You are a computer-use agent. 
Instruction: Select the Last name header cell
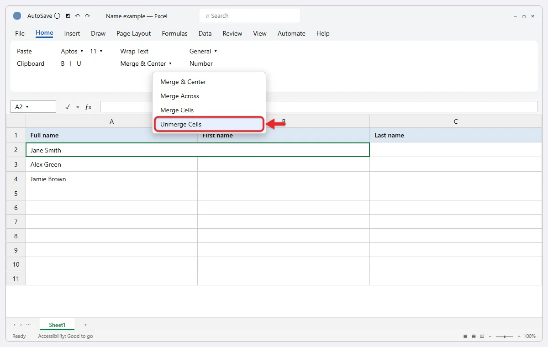tap(456, 135)
